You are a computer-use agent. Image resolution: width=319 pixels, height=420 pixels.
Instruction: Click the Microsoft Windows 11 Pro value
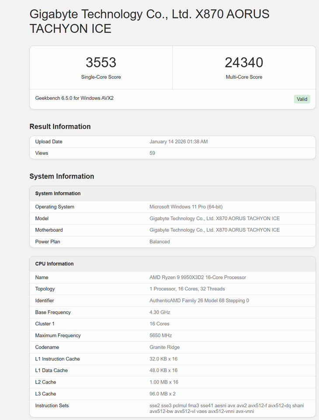pos(186,207)
